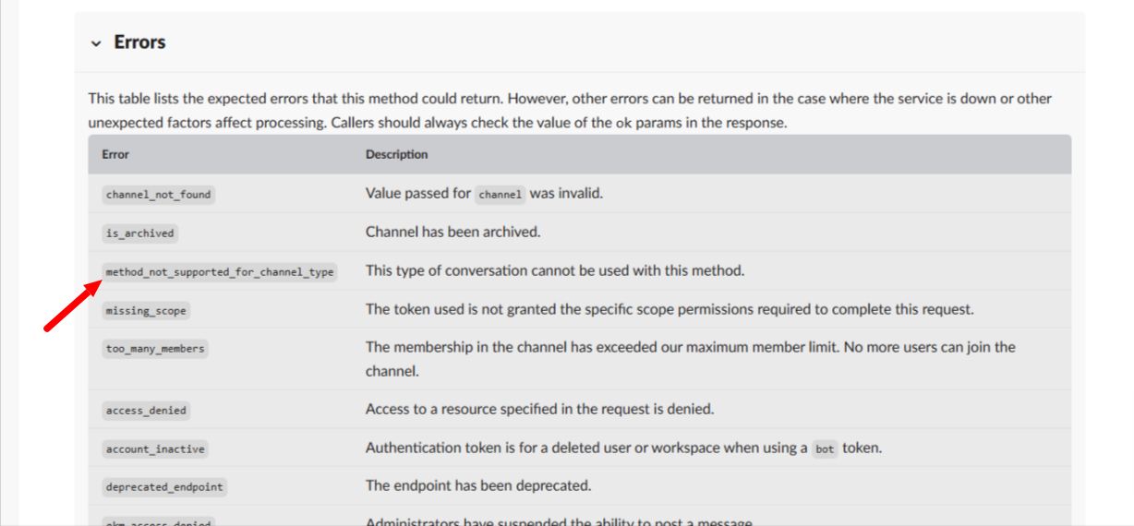This screenshot has height=526, width=1134.
Task: Select the deprecated_endpoint error code
Action: [x=164, y=487]
